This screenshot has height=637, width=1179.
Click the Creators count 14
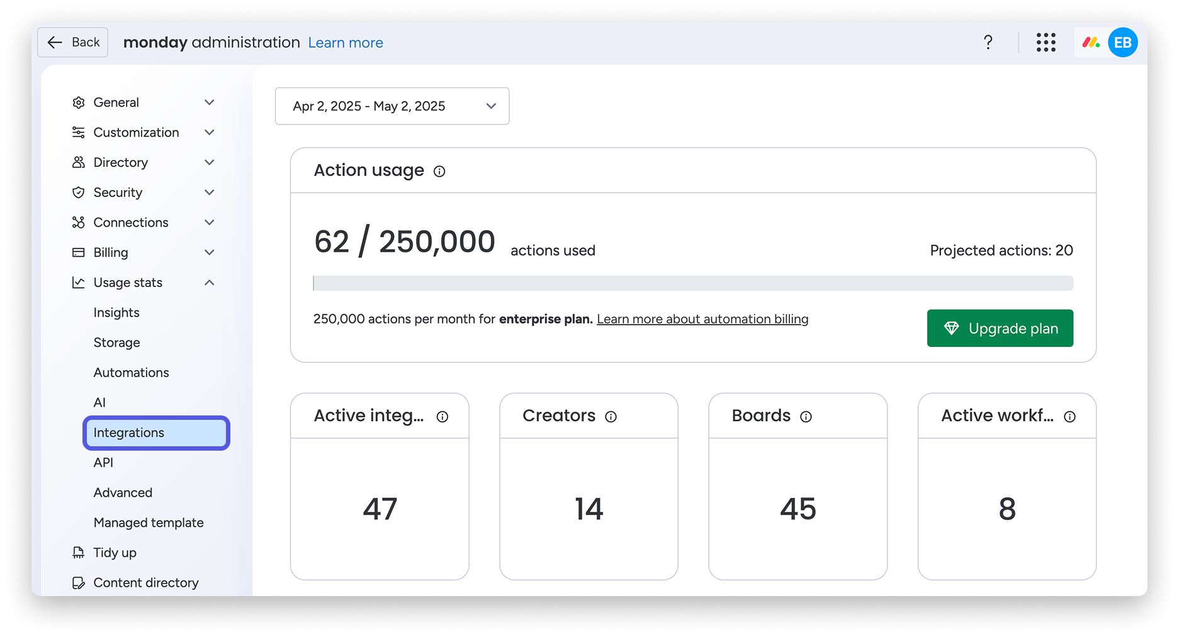pyautogui.click(x=589, y=509)
